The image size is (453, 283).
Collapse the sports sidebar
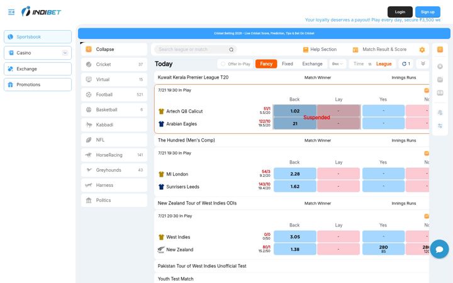(114, 50)
